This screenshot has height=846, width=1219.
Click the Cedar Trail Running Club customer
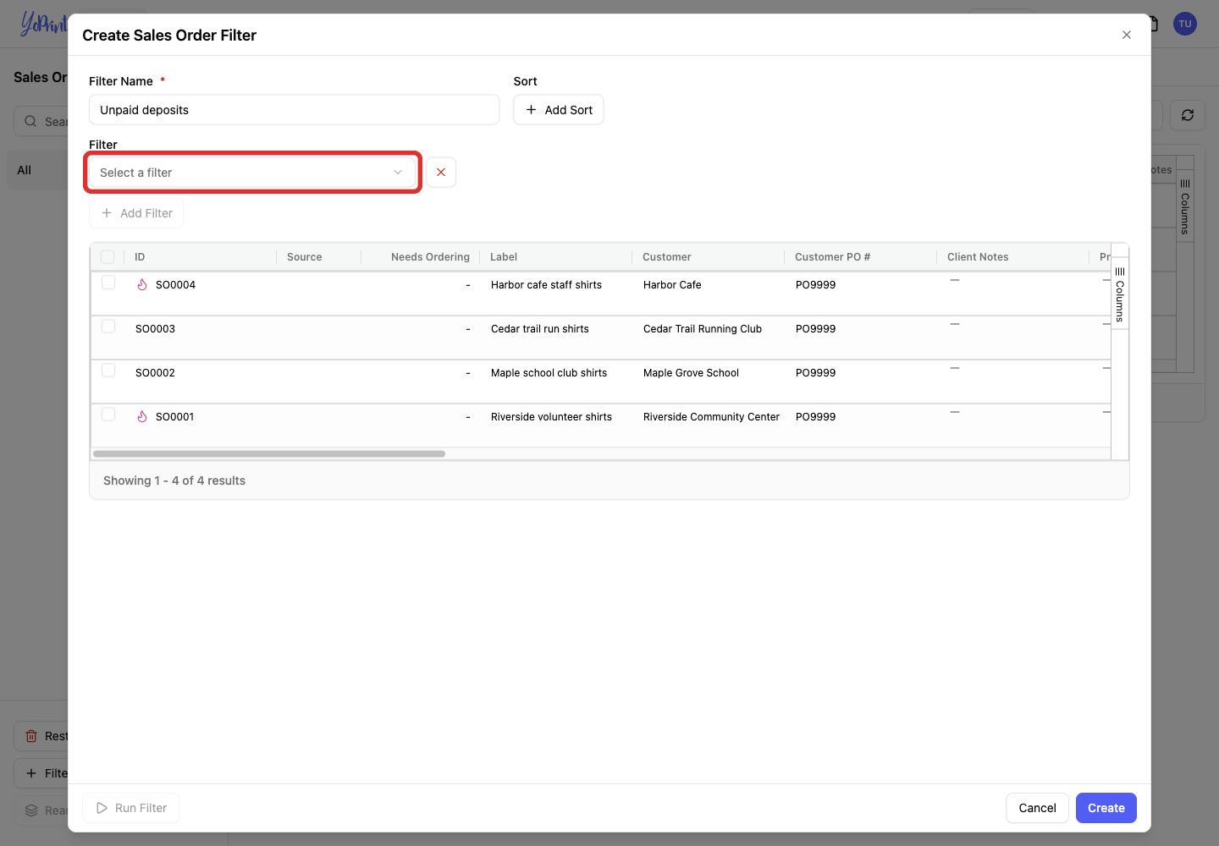pyautogui.click(x=703, y=329)
